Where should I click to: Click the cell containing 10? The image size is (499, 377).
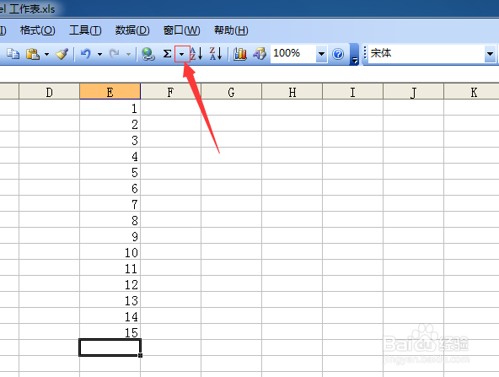[110, 252]
